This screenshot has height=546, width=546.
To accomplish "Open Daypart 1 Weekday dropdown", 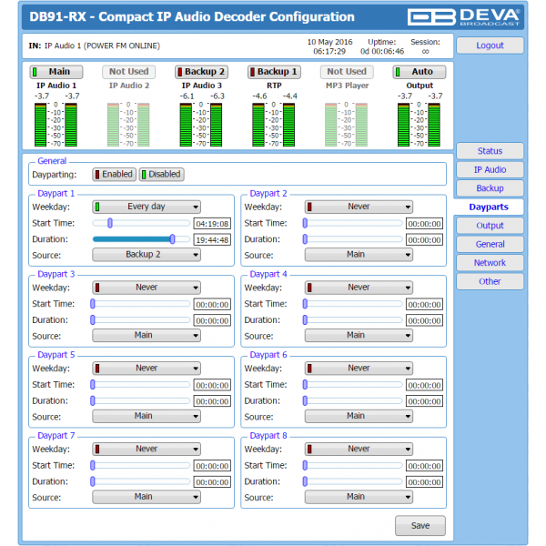I will 147,207.
